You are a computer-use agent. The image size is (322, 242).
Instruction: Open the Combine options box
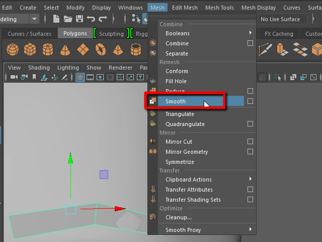[250, 43]
